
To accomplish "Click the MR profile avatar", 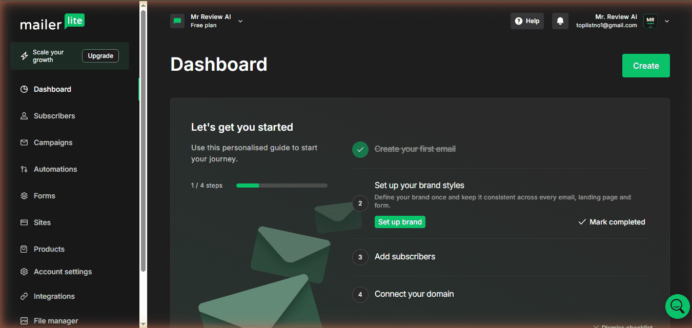I will pyautogui.click(x=650, y=21).
